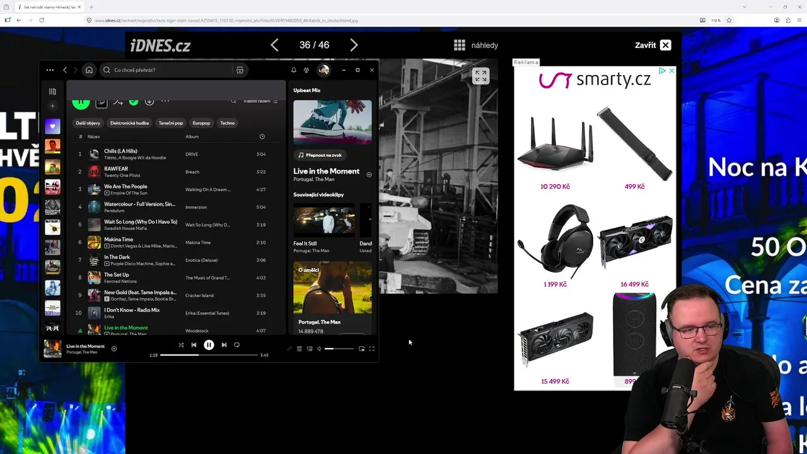Screen dimensions: 807x454
Task: Open playlist more options
Action: point(165,101)
